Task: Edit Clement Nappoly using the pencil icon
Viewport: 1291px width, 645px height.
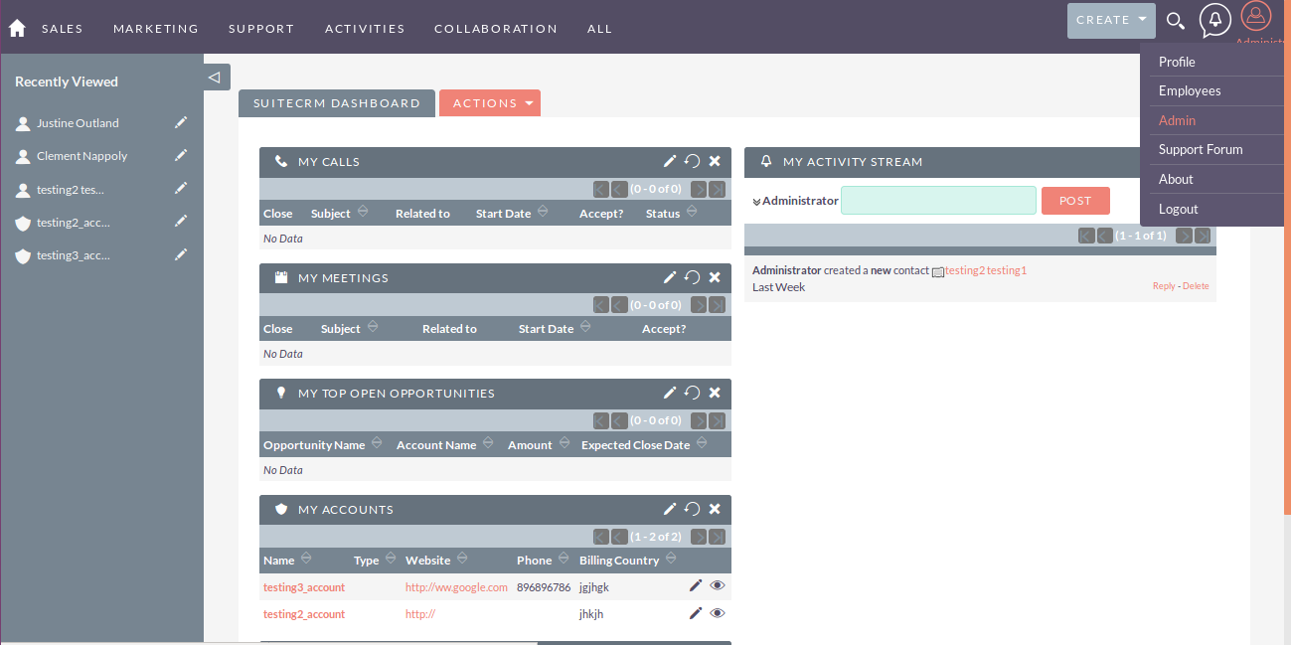Action: [181, 155]
